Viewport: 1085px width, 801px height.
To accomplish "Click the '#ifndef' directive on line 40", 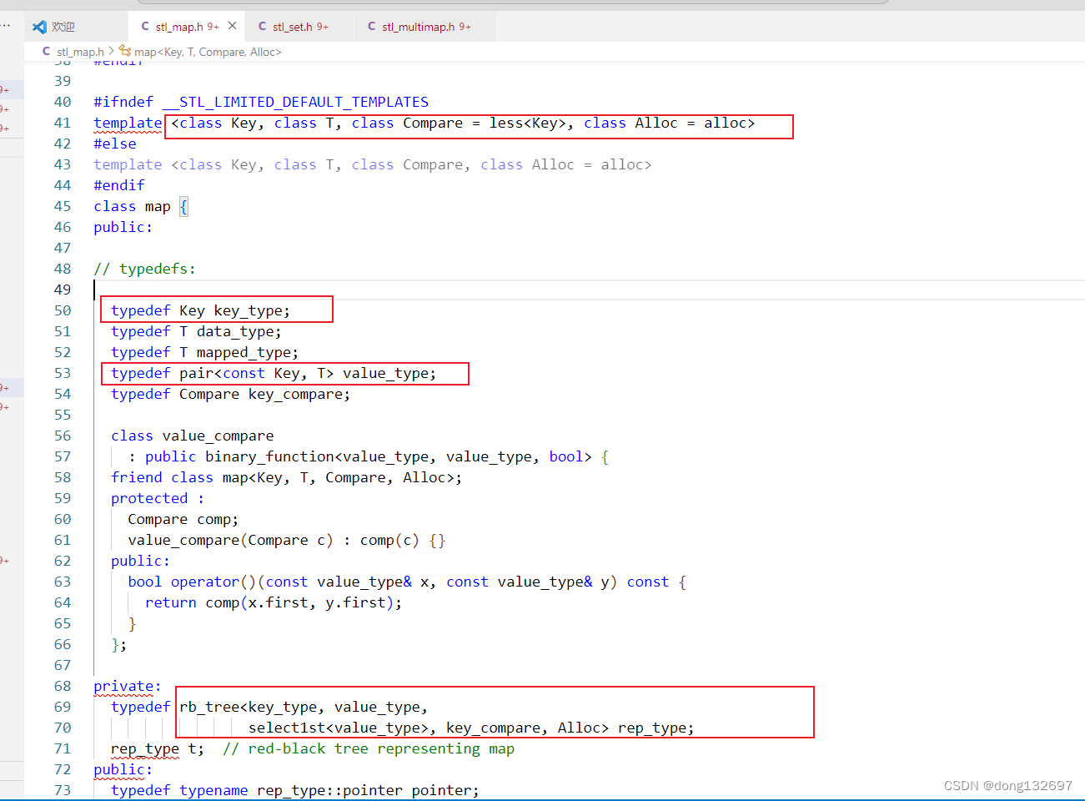I will (123, 102).
